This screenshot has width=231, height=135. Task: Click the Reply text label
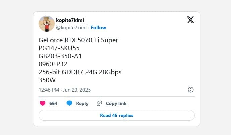pos(82,103)
